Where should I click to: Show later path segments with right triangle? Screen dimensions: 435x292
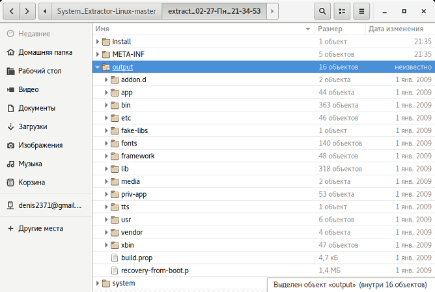click(x=272, y=11)
